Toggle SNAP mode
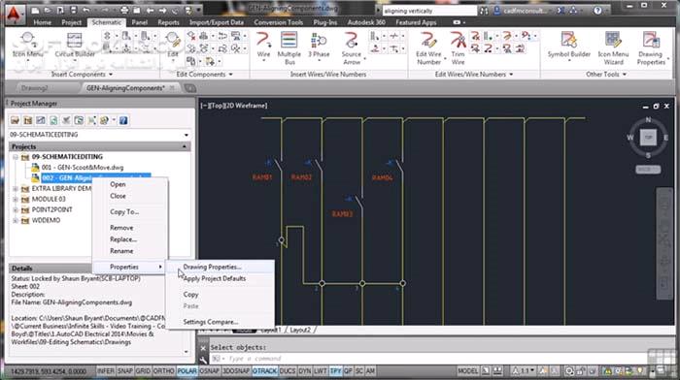Viewport: 680px width, 380px height. tap(125, 371)
